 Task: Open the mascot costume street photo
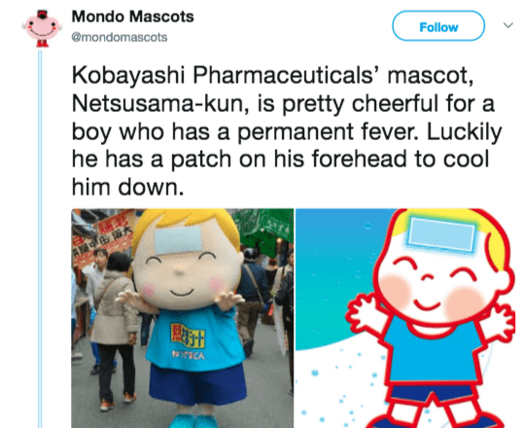click(183, 318)
